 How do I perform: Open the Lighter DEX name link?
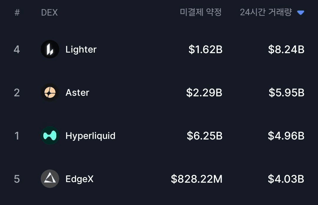(81, 49)
